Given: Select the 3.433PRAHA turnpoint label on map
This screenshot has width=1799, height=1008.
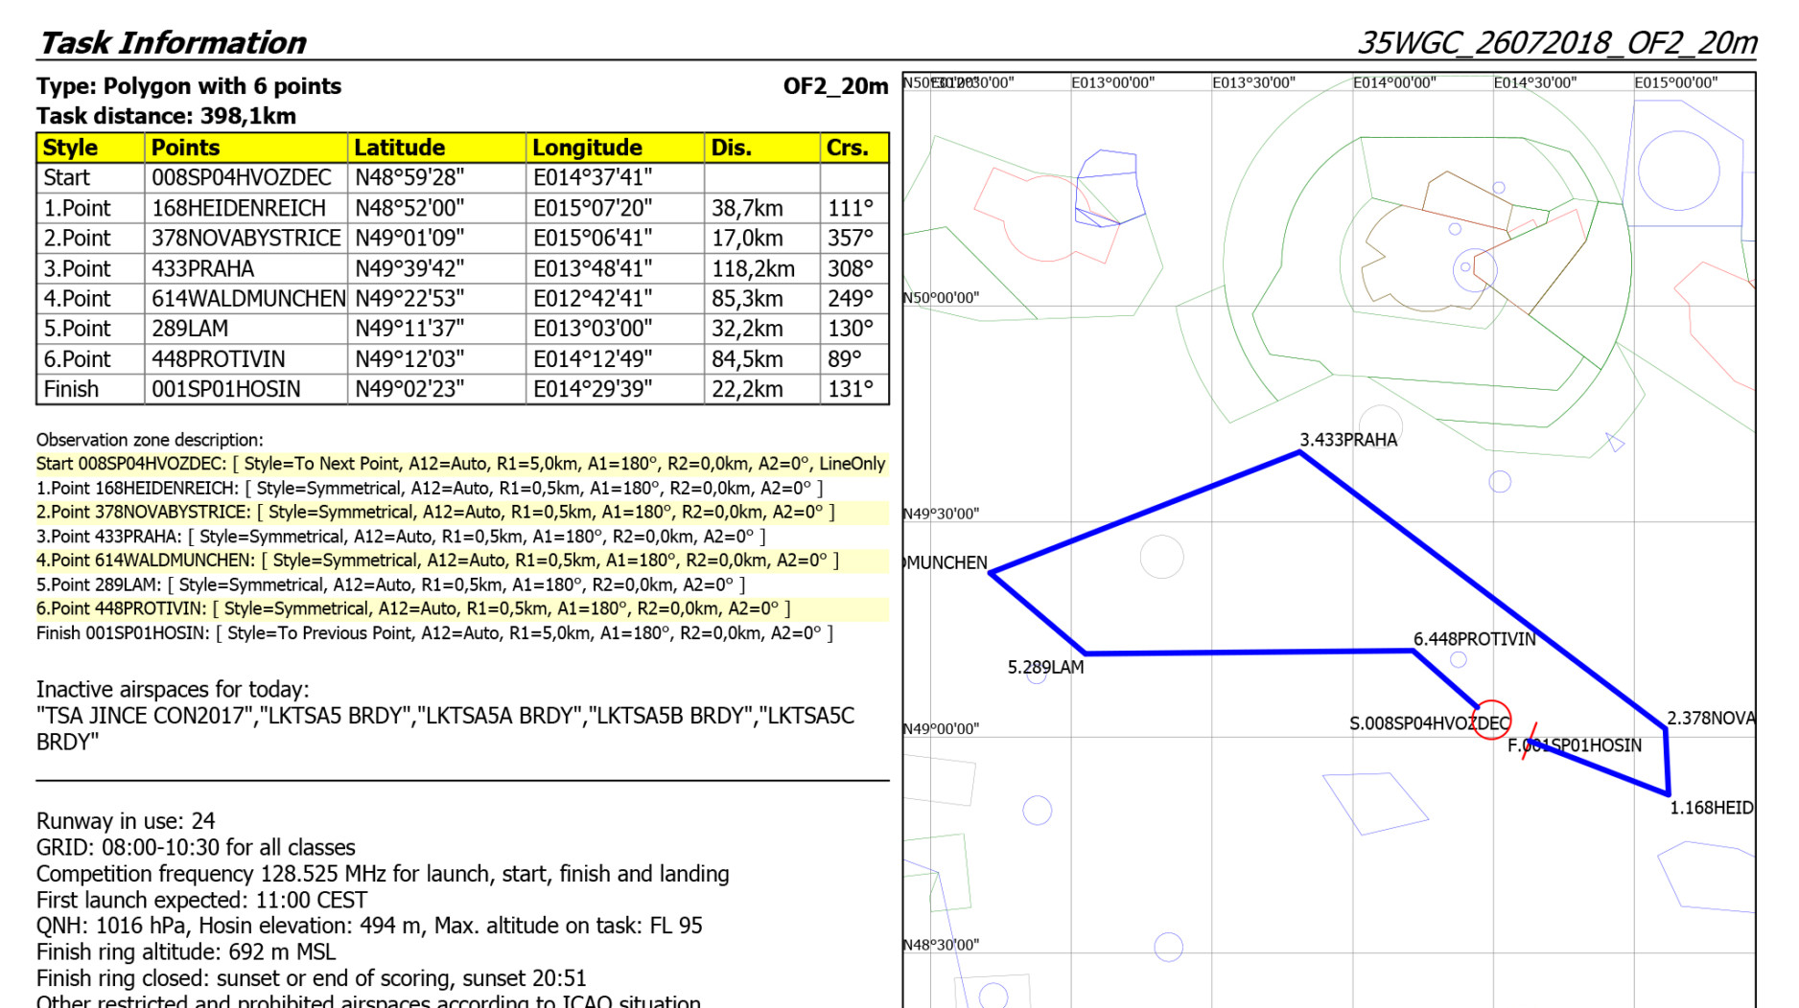Looking at the screenshot, I should [1348, 440].
